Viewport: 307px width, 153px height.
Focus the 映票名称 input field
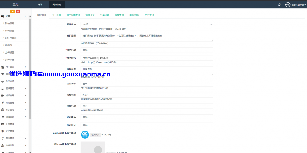tap(147, 106)
